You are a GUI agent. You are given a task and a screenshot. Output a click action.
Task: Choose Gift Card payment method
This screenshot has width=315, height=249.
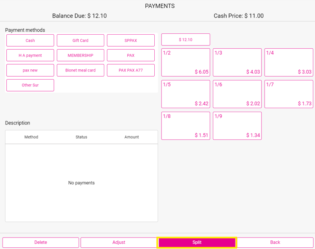tap(80, 41)
